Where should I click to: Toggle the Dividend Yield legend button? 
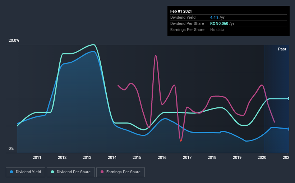(x=26, y=172)
